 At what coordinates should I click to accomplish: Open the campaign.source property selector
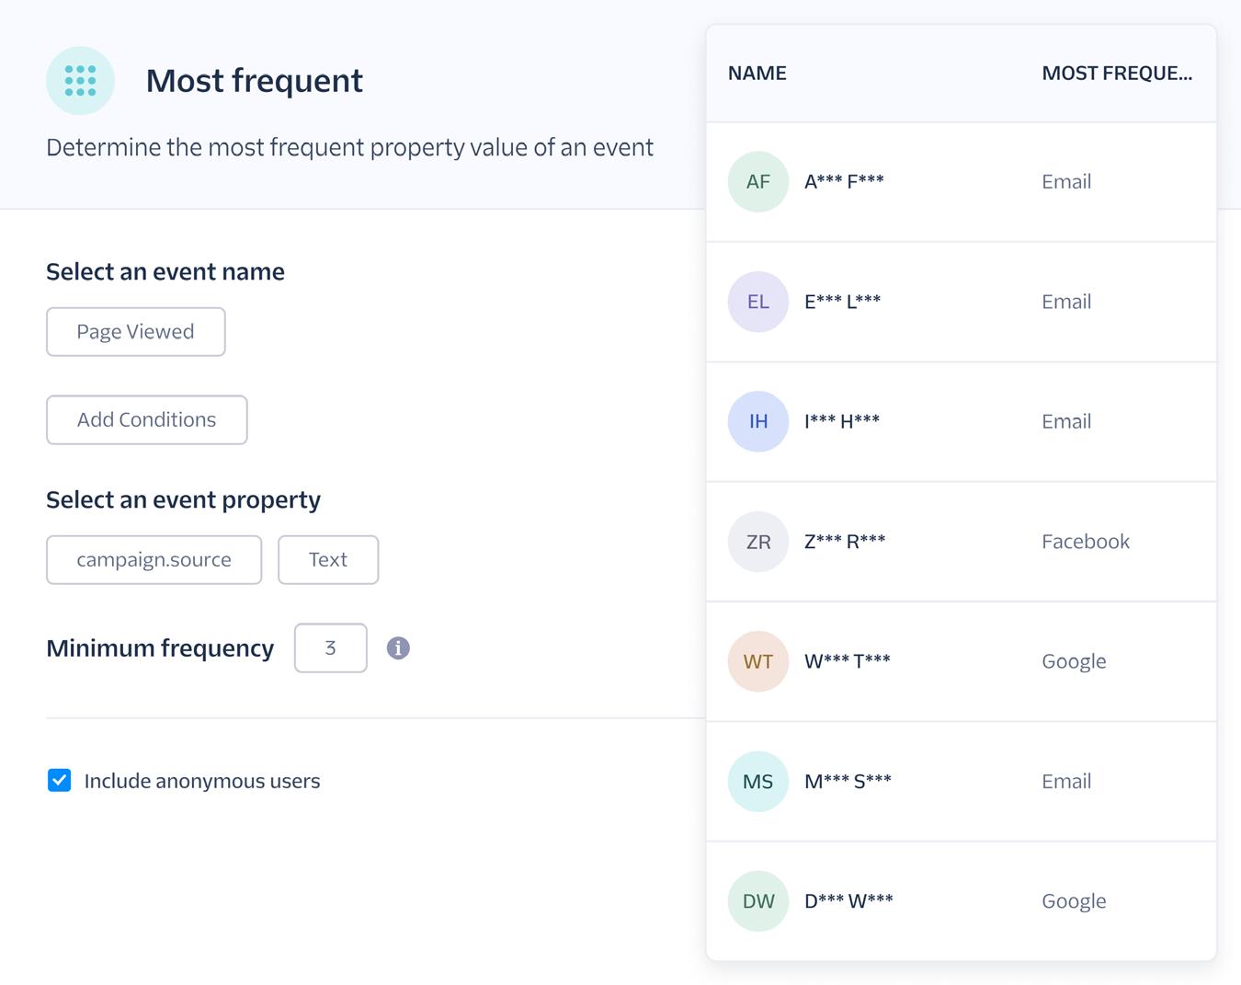(x=154, y=559)
